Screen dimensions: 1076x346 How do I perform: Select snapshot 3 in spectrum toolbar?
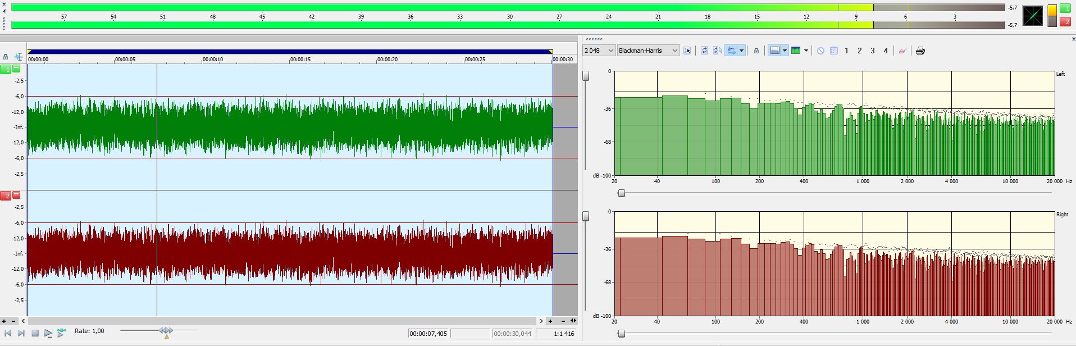click(872, 51)
